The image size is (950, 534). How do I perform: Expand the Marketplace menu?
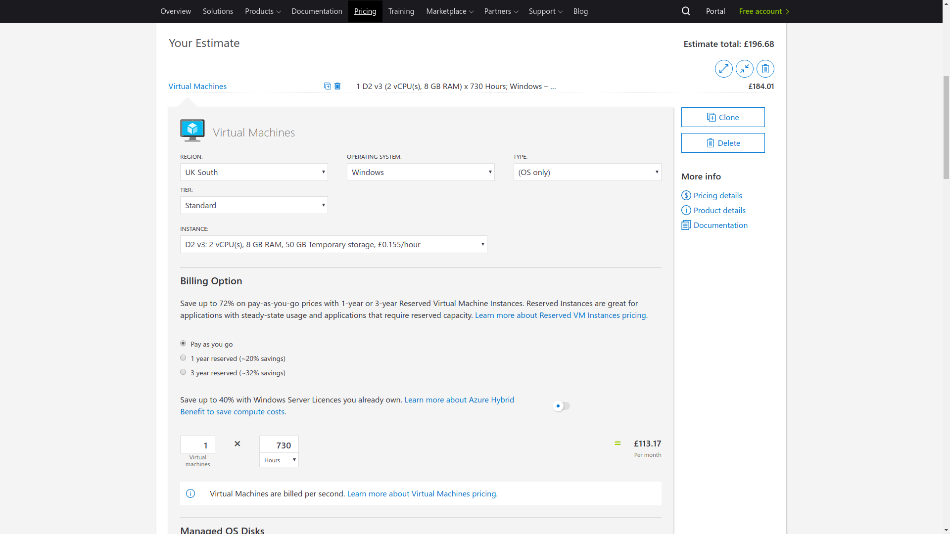tap(450, 11)
